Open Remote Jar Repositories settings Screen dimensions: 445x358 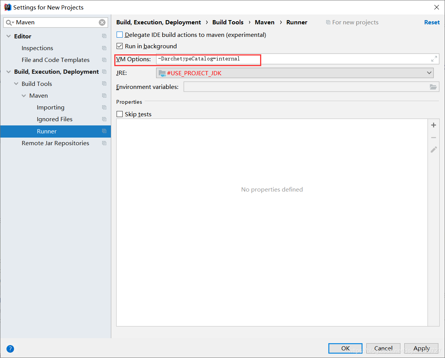pos(55,143)
